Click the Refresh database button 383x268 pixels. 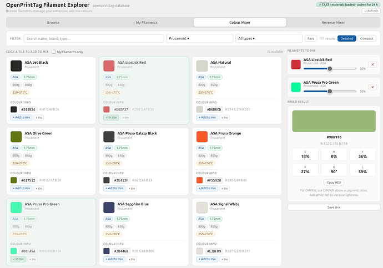tap(371, 11)
